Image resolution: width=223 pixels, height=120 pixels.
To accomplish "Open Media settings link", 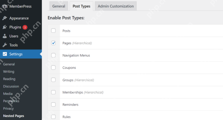I will click(x=8, y=94).
